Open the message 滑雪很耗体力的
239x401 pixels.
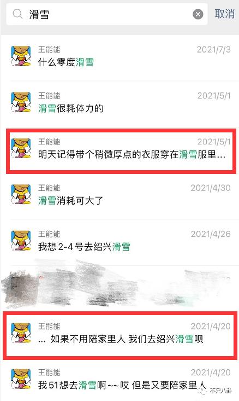[x=121, y=103]
